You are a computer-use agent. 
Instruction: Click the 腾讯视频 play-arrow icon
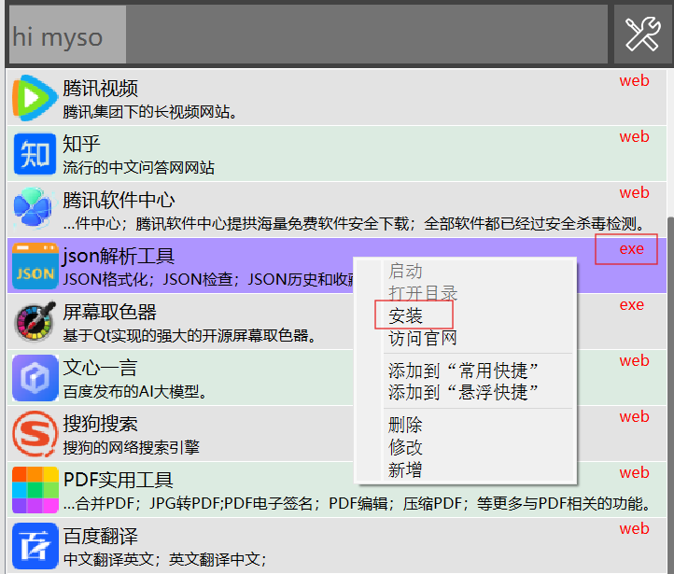(35, 98)
